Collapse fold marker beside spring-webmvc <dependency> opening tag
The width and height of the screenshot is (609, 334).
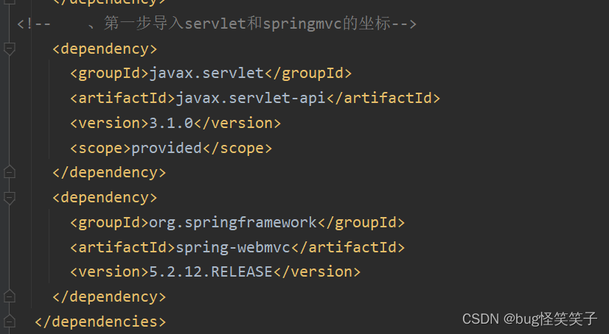click(10, 198)
